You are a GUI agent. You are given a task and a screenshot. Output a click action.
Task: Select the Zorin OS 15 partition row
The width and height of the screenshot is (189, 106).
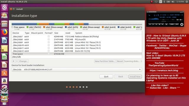(77, 51)
